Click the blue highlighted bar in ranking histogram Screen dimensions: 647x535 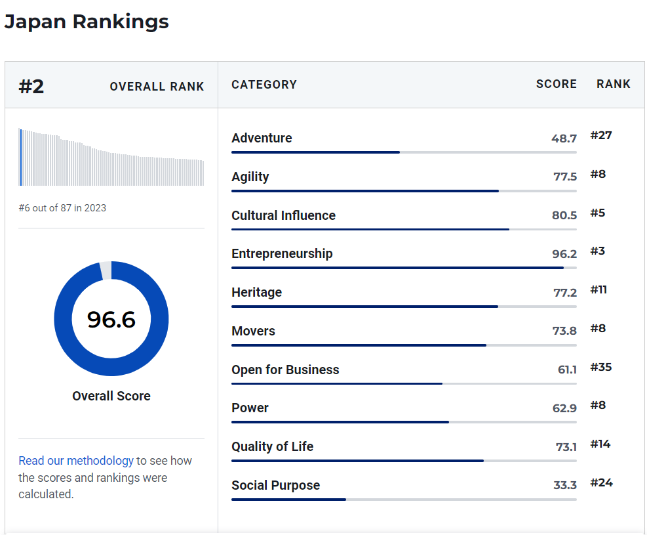pyautogui.click(x=21, y=158)
